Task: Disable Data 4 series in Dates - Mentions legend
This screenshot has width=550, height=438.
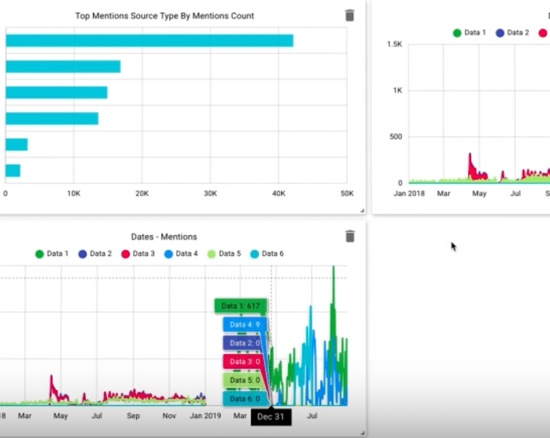Action: (180, 254)
